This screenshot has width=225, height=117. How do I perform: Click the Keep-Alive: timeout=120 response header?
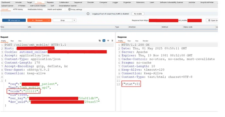[x=143, y=70]
